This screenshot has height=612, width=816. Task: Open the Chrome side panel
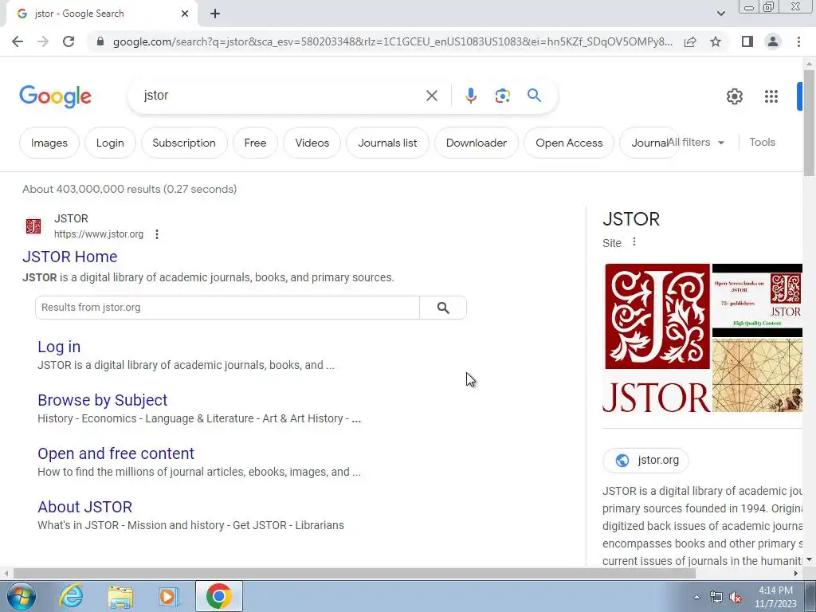(x=747, y=41)
